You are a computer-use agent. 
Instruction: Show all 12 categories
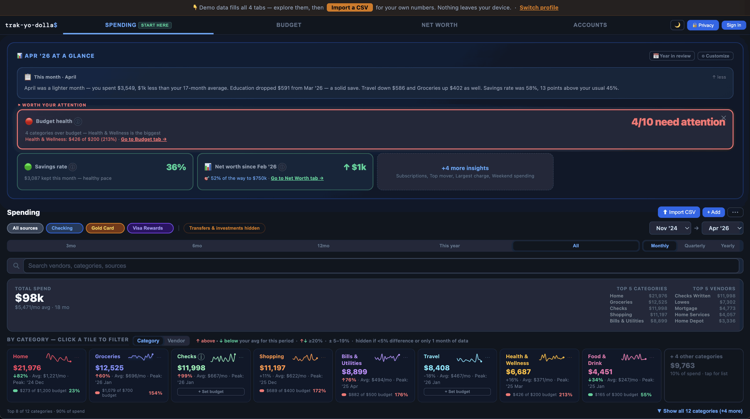[x=700, y=411]
